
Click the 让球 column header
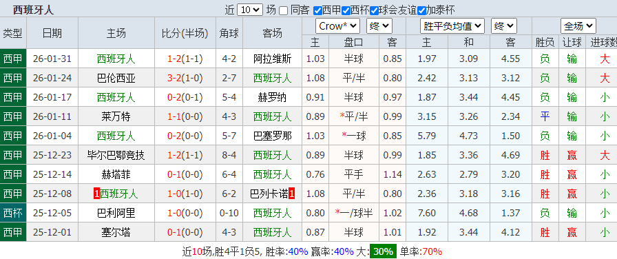[x=572, y=42]
